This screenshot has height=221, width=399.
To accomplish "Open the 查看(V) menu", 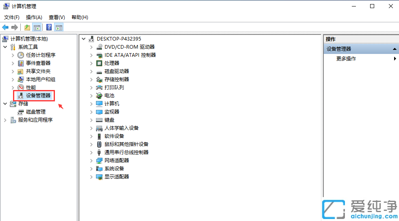I will click(x=57, y=17).
